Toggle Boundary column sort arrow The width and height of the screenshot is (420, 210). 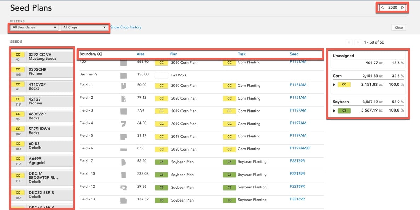click(x=99, y=54)
